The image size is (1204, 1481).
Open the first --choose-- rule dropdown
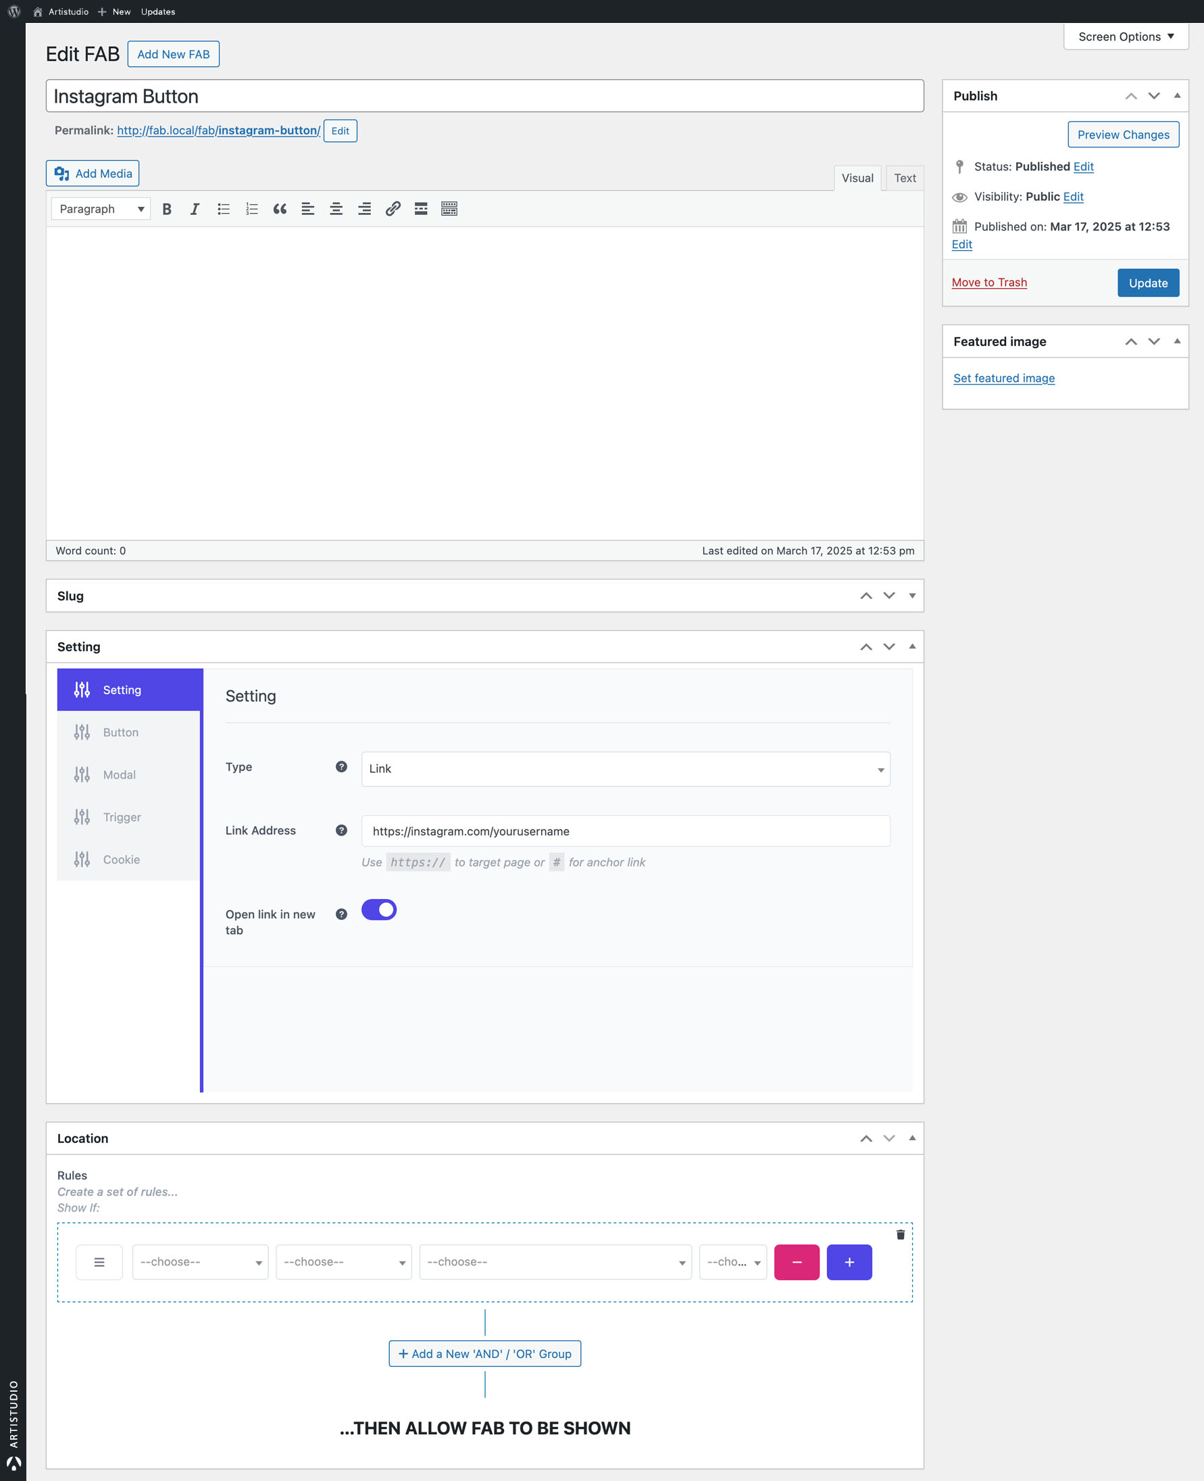point(201,1262)
